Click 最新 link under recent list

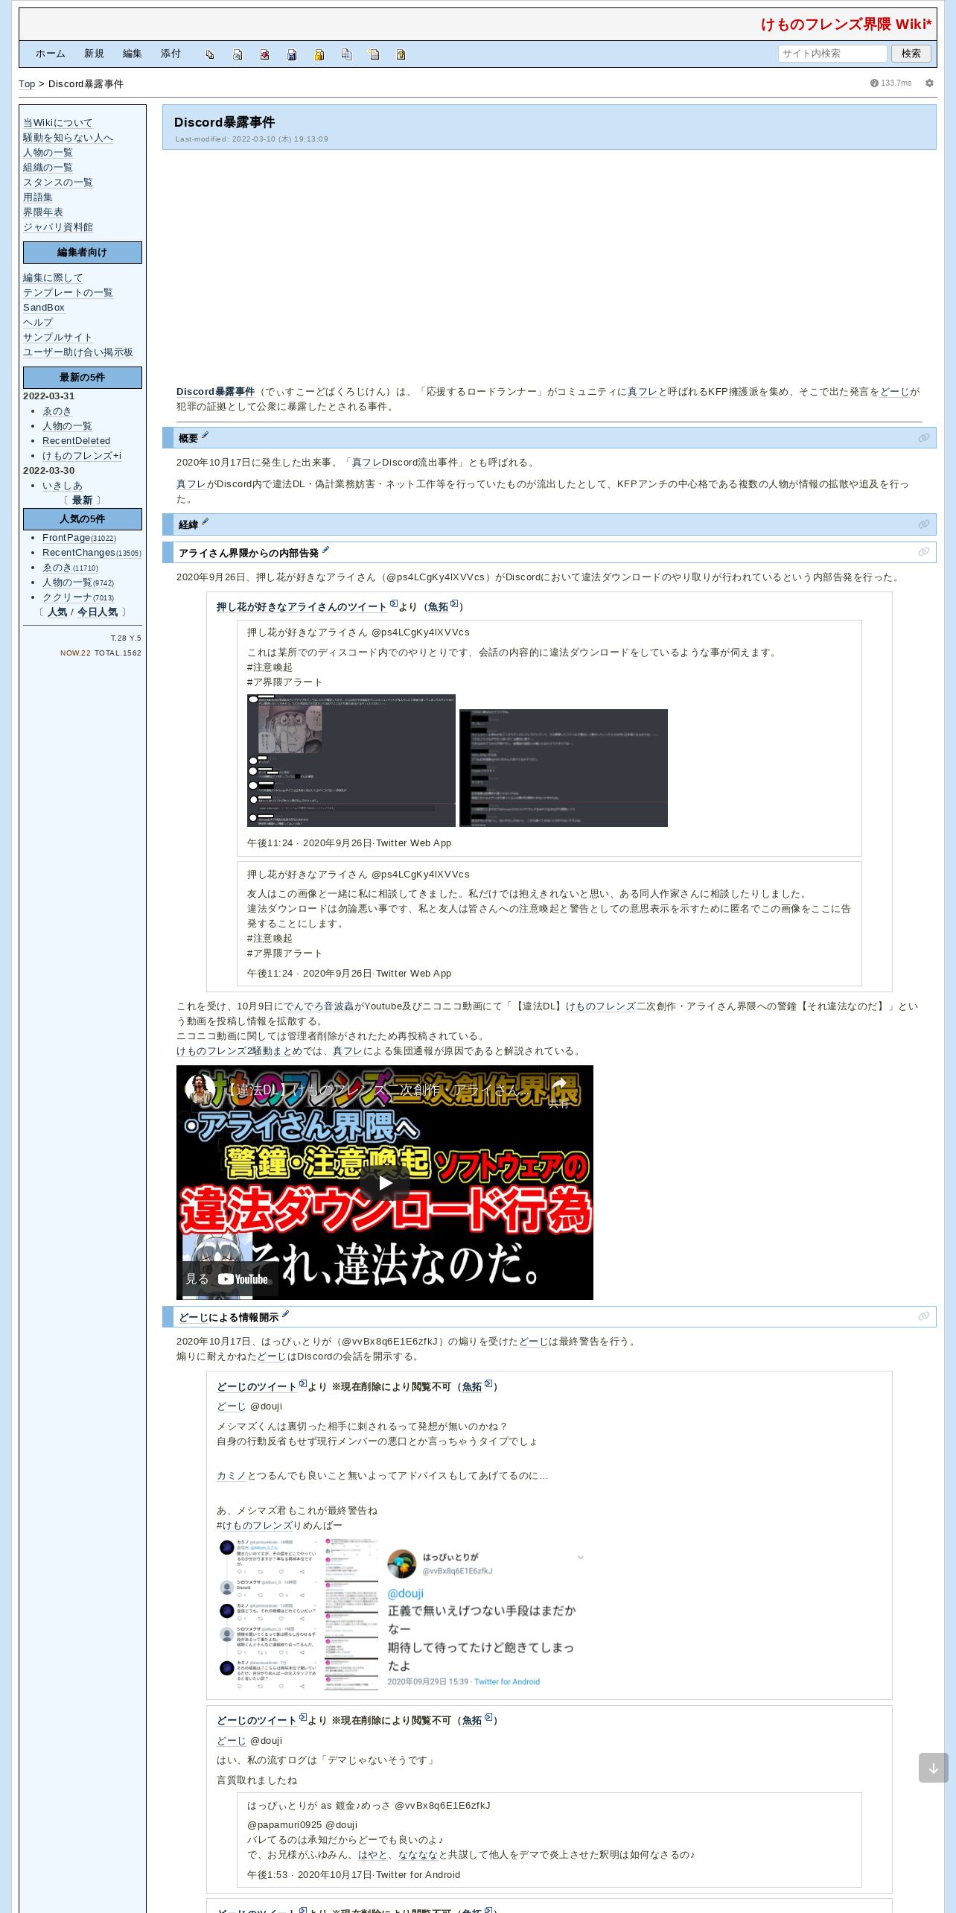pos(82,501)
